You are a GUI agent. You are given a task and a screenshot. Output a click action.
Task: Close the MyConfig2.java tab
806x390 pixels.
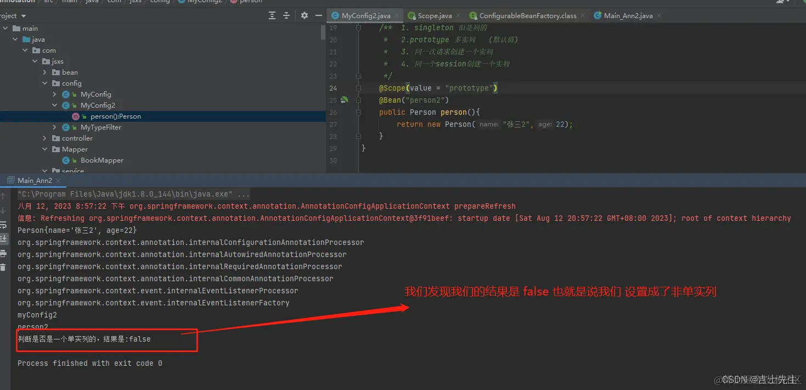pyautogui.click(x=397, y=16)
